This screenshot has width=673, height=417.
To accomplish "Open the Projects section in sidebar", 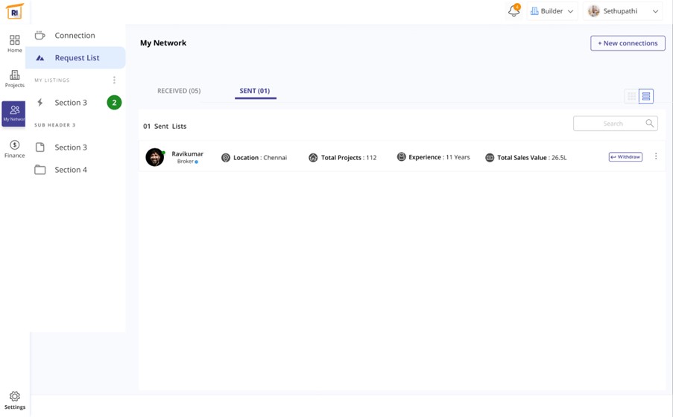I will (14, 78).
